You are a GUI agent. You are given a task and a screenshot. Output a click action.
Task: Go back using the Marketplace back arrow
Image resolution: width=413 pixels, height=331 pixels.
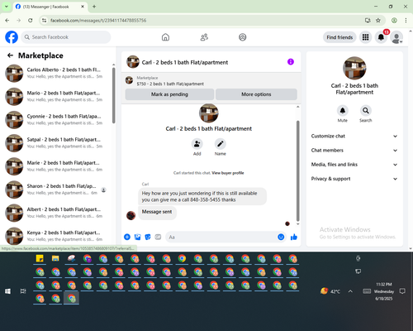click(10, 55)
